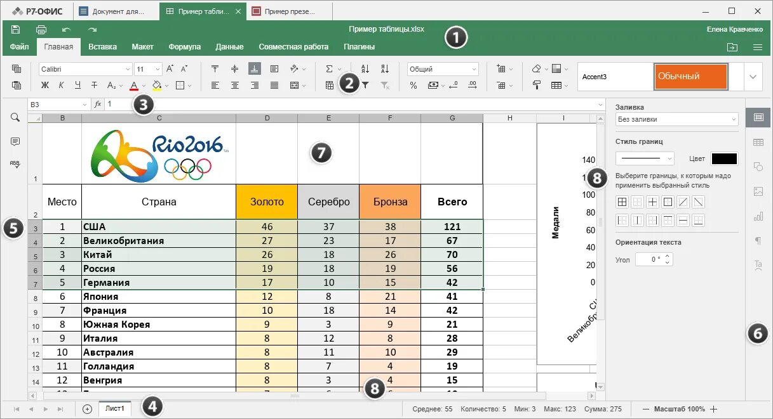Open the font size 11 dropdown

[158, 69]
